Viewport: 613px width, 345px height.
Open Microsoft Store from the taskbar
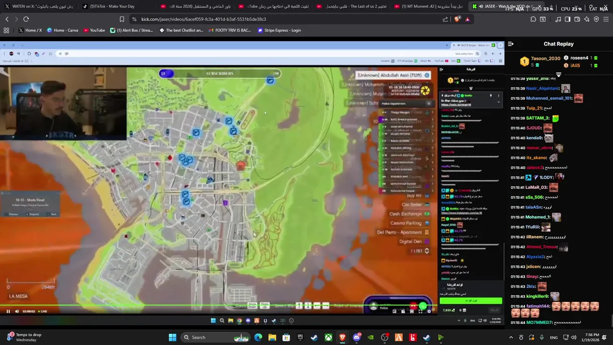(x=286, y=337)
